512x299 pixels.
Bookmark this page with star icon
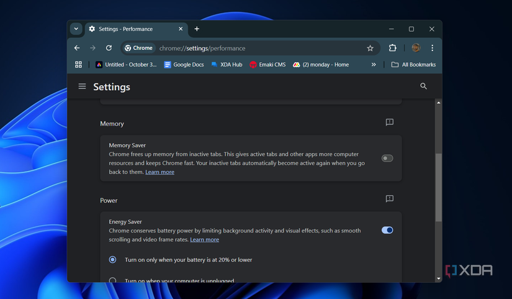pos(370,48)
